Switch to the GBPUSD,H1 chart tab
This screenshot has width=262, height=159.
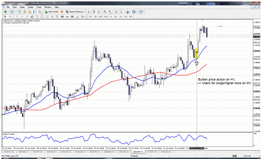[23, 152]
